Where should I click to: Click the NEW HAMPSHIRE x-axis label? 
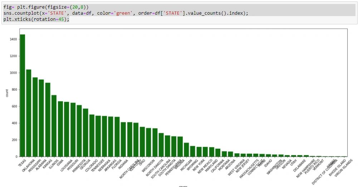click(306, 168)
